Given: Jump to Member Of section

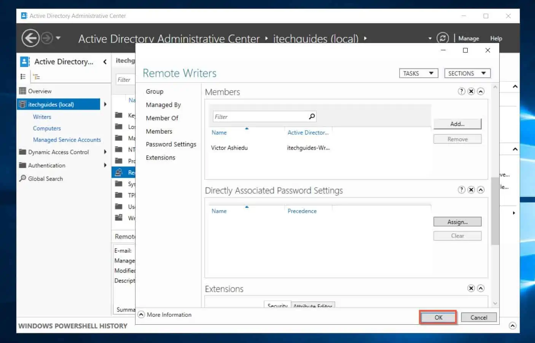Looking at the screenshot, I should [162, 118].
